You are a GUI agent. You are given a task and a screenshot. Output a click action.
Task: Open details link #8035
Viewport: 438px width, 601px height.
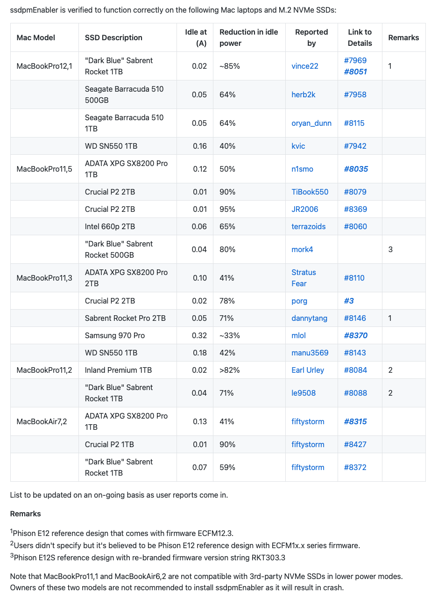(356, 169)
